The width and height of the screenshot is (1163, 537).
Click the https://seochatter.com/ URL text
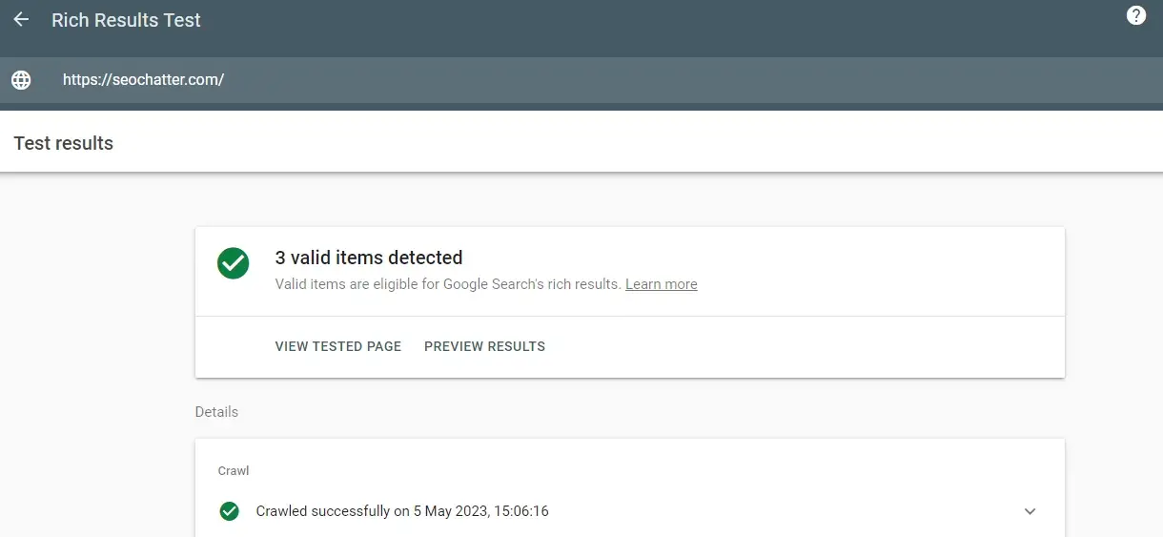(x=143, y=80)
